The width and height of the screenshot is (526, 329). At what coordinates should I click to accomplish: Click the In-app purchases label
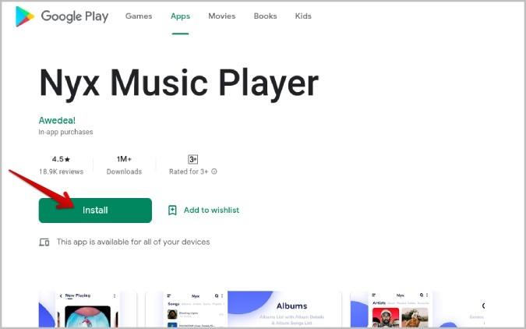[65, 132]
